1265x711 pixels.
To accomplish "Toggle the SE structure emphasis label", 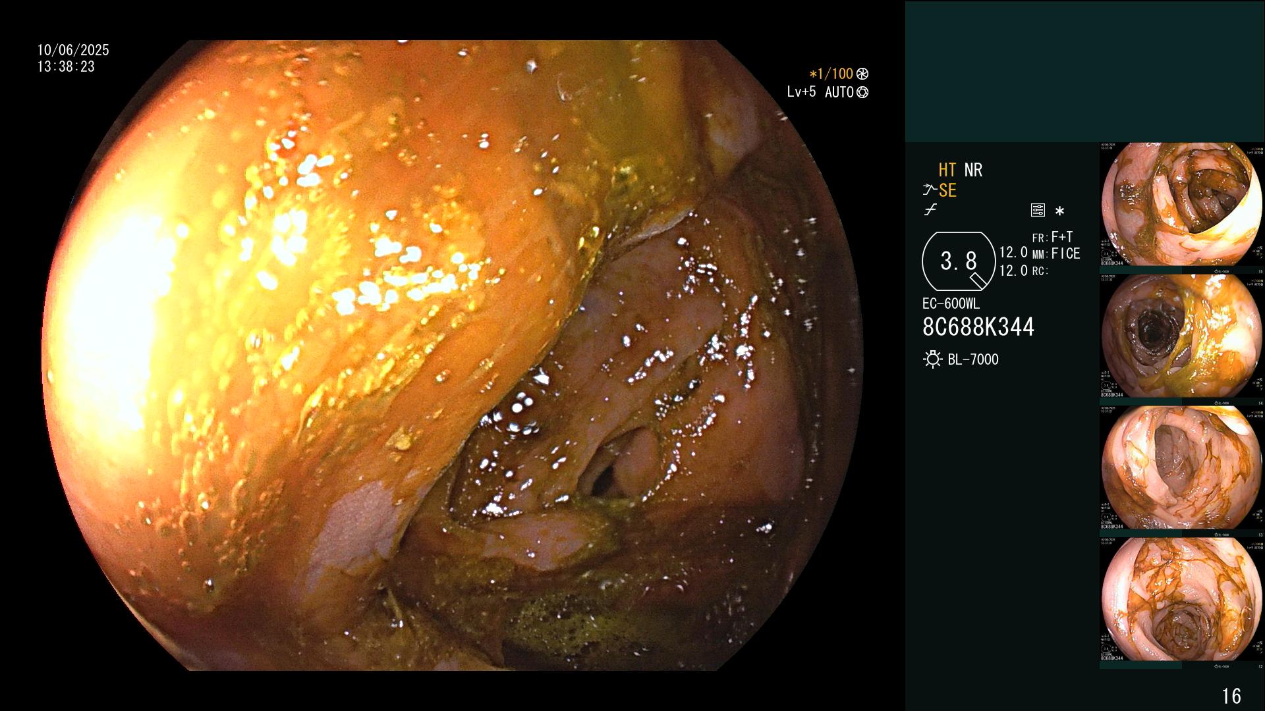I will click(947, 191).
